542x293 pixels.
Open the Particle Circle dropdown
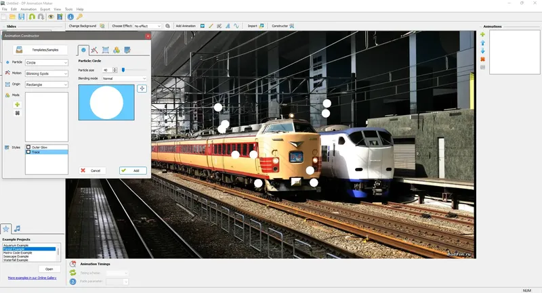(47, 62)
